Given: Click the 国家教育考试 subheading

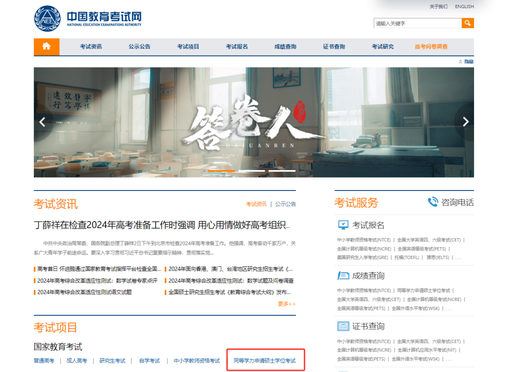Looking at the screenshot, I should coord(58,347).
